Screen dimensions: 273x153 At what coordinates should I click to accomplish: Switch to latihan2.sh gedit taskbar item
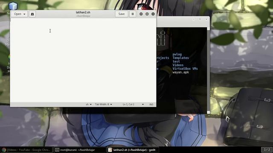[x=133, y=150]
